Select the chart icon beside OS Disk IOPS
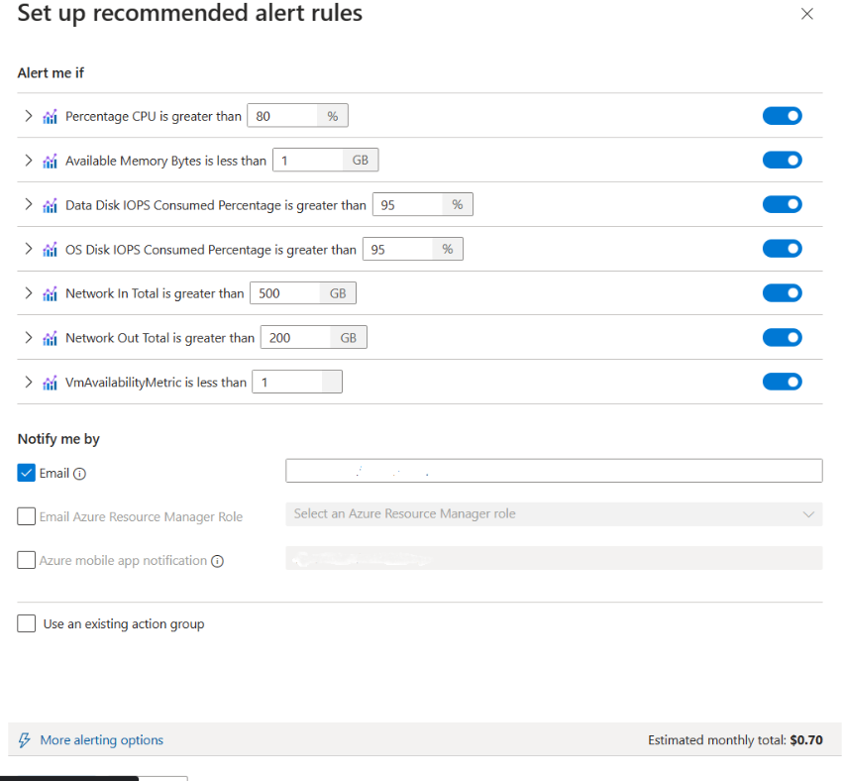 (50, 249)
